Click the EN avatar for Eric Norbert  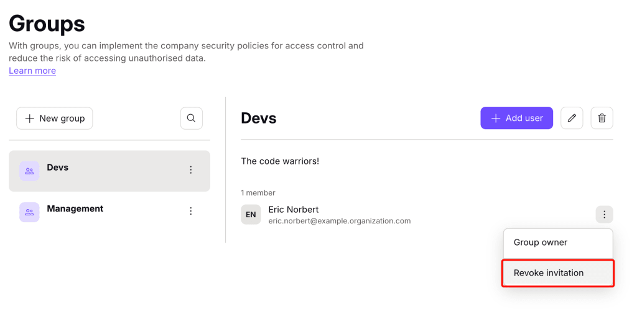click(x=251, y=215)
